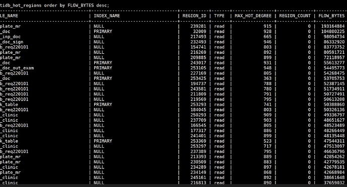Viewport: 347px width, 187px height.
Task: Click the flow bytes value 193164884
Action: [333, 26]
